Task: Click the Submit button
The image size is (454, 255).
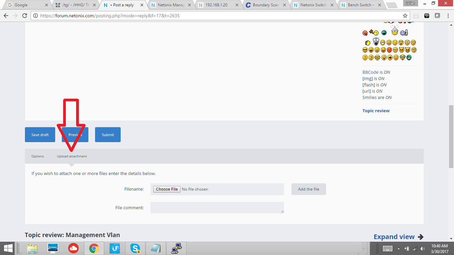Action: pos(108,135)
